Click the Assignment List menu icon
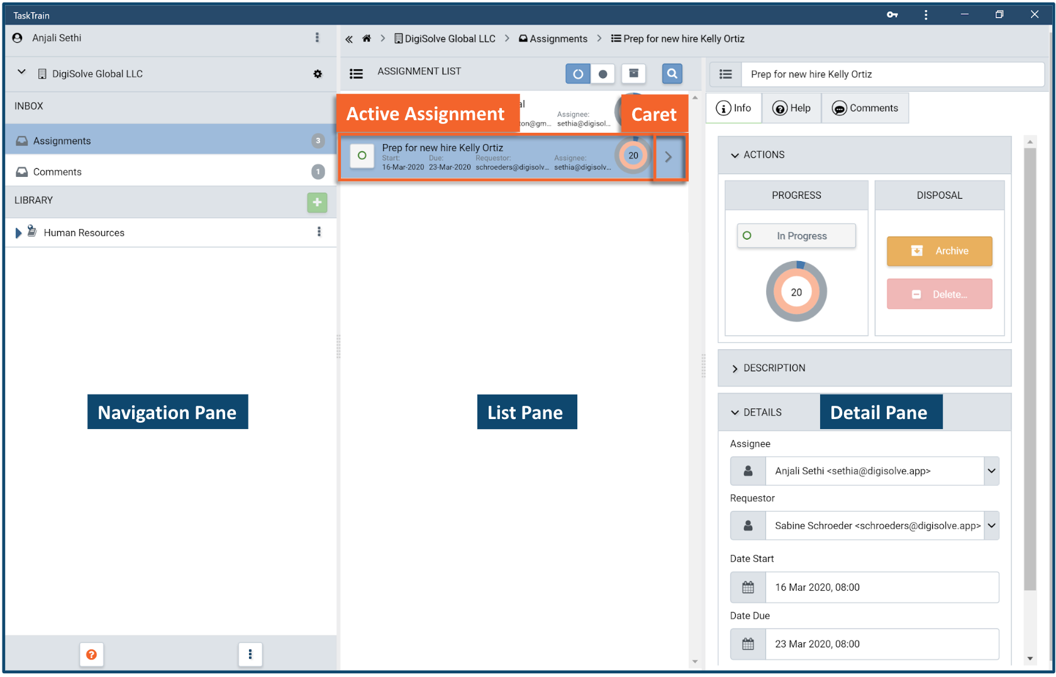Image resolution: width=1056 pixels, height=677 pixels. point(356,74)
